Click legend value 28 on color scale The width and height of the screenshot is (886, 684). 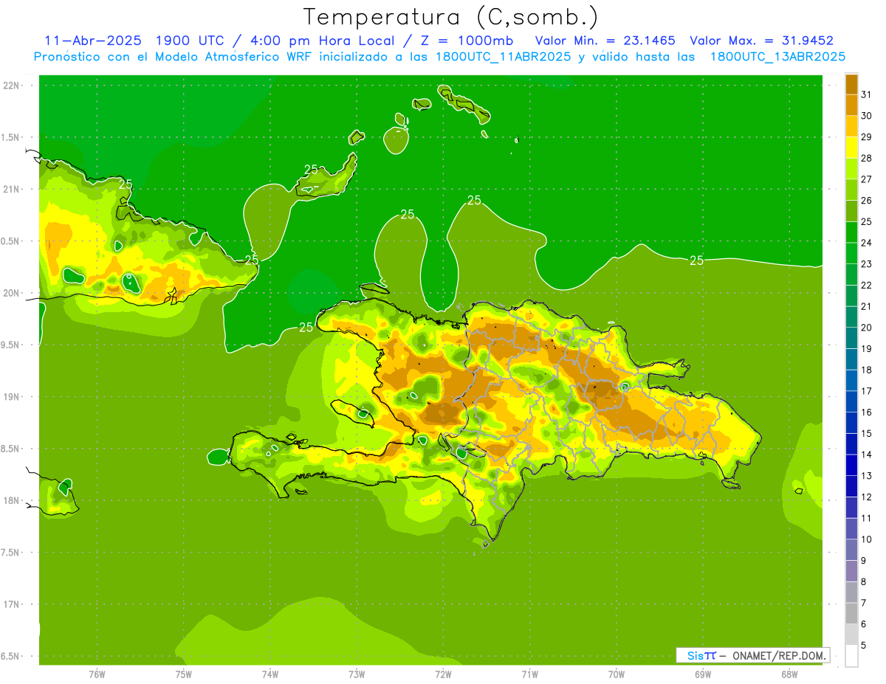click(867, 158)
